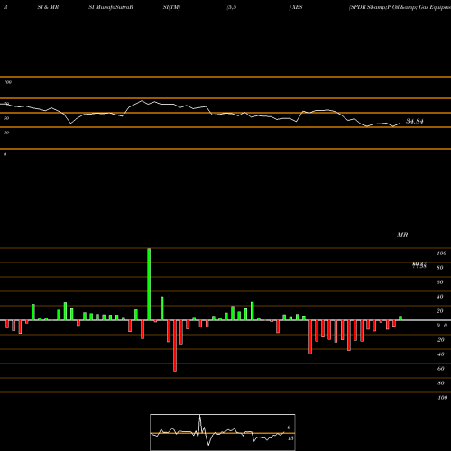
Task: Click the 30 level label on the RSI axis
Action: point(6,133)
